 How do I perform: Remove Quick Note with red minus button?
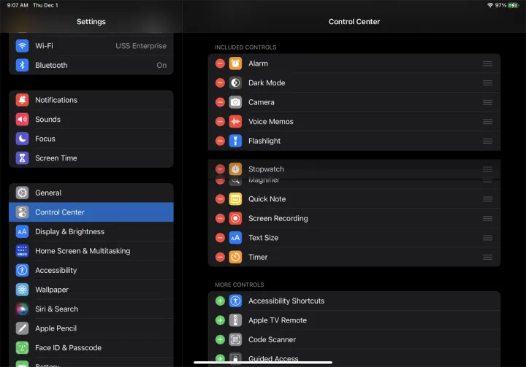[x=220, y=199]
